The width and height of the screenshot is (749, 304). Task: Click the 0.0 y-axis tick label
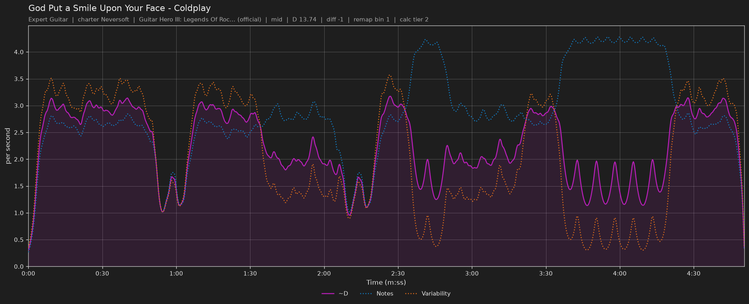pos(19,267)
